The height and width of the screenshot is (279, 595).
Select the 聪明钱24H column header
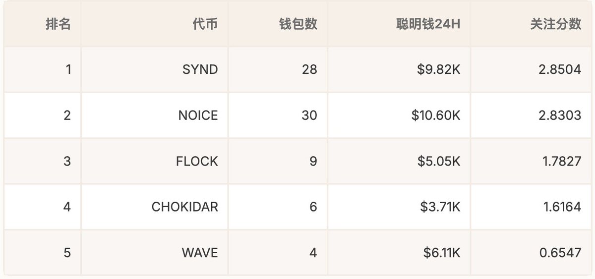(428, 24)
